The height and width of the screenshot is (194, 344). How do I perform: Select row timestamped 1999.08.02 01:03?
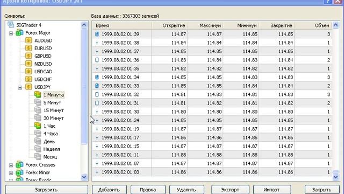tap(212, 172)
